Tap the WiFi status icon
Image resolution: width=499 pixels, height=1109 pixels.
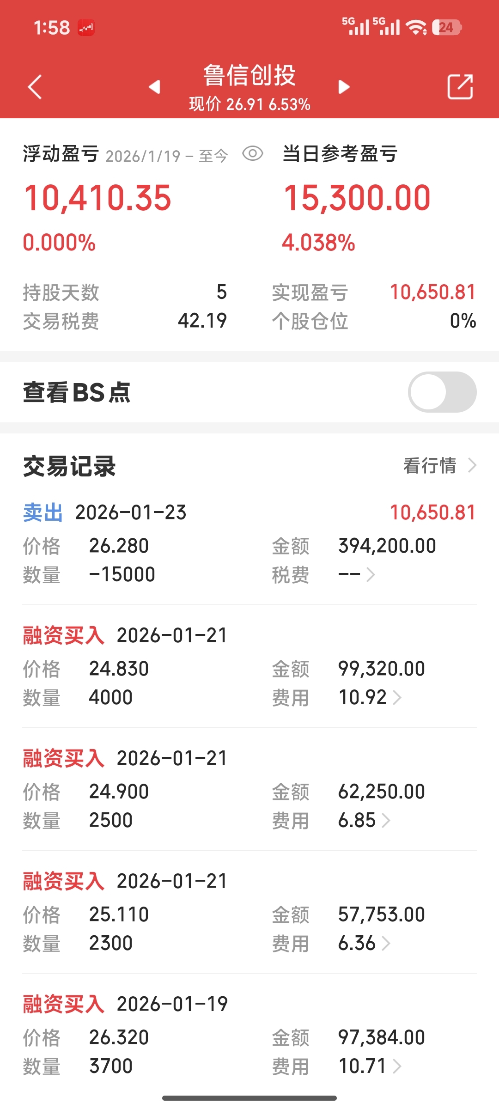coord(416,28)
